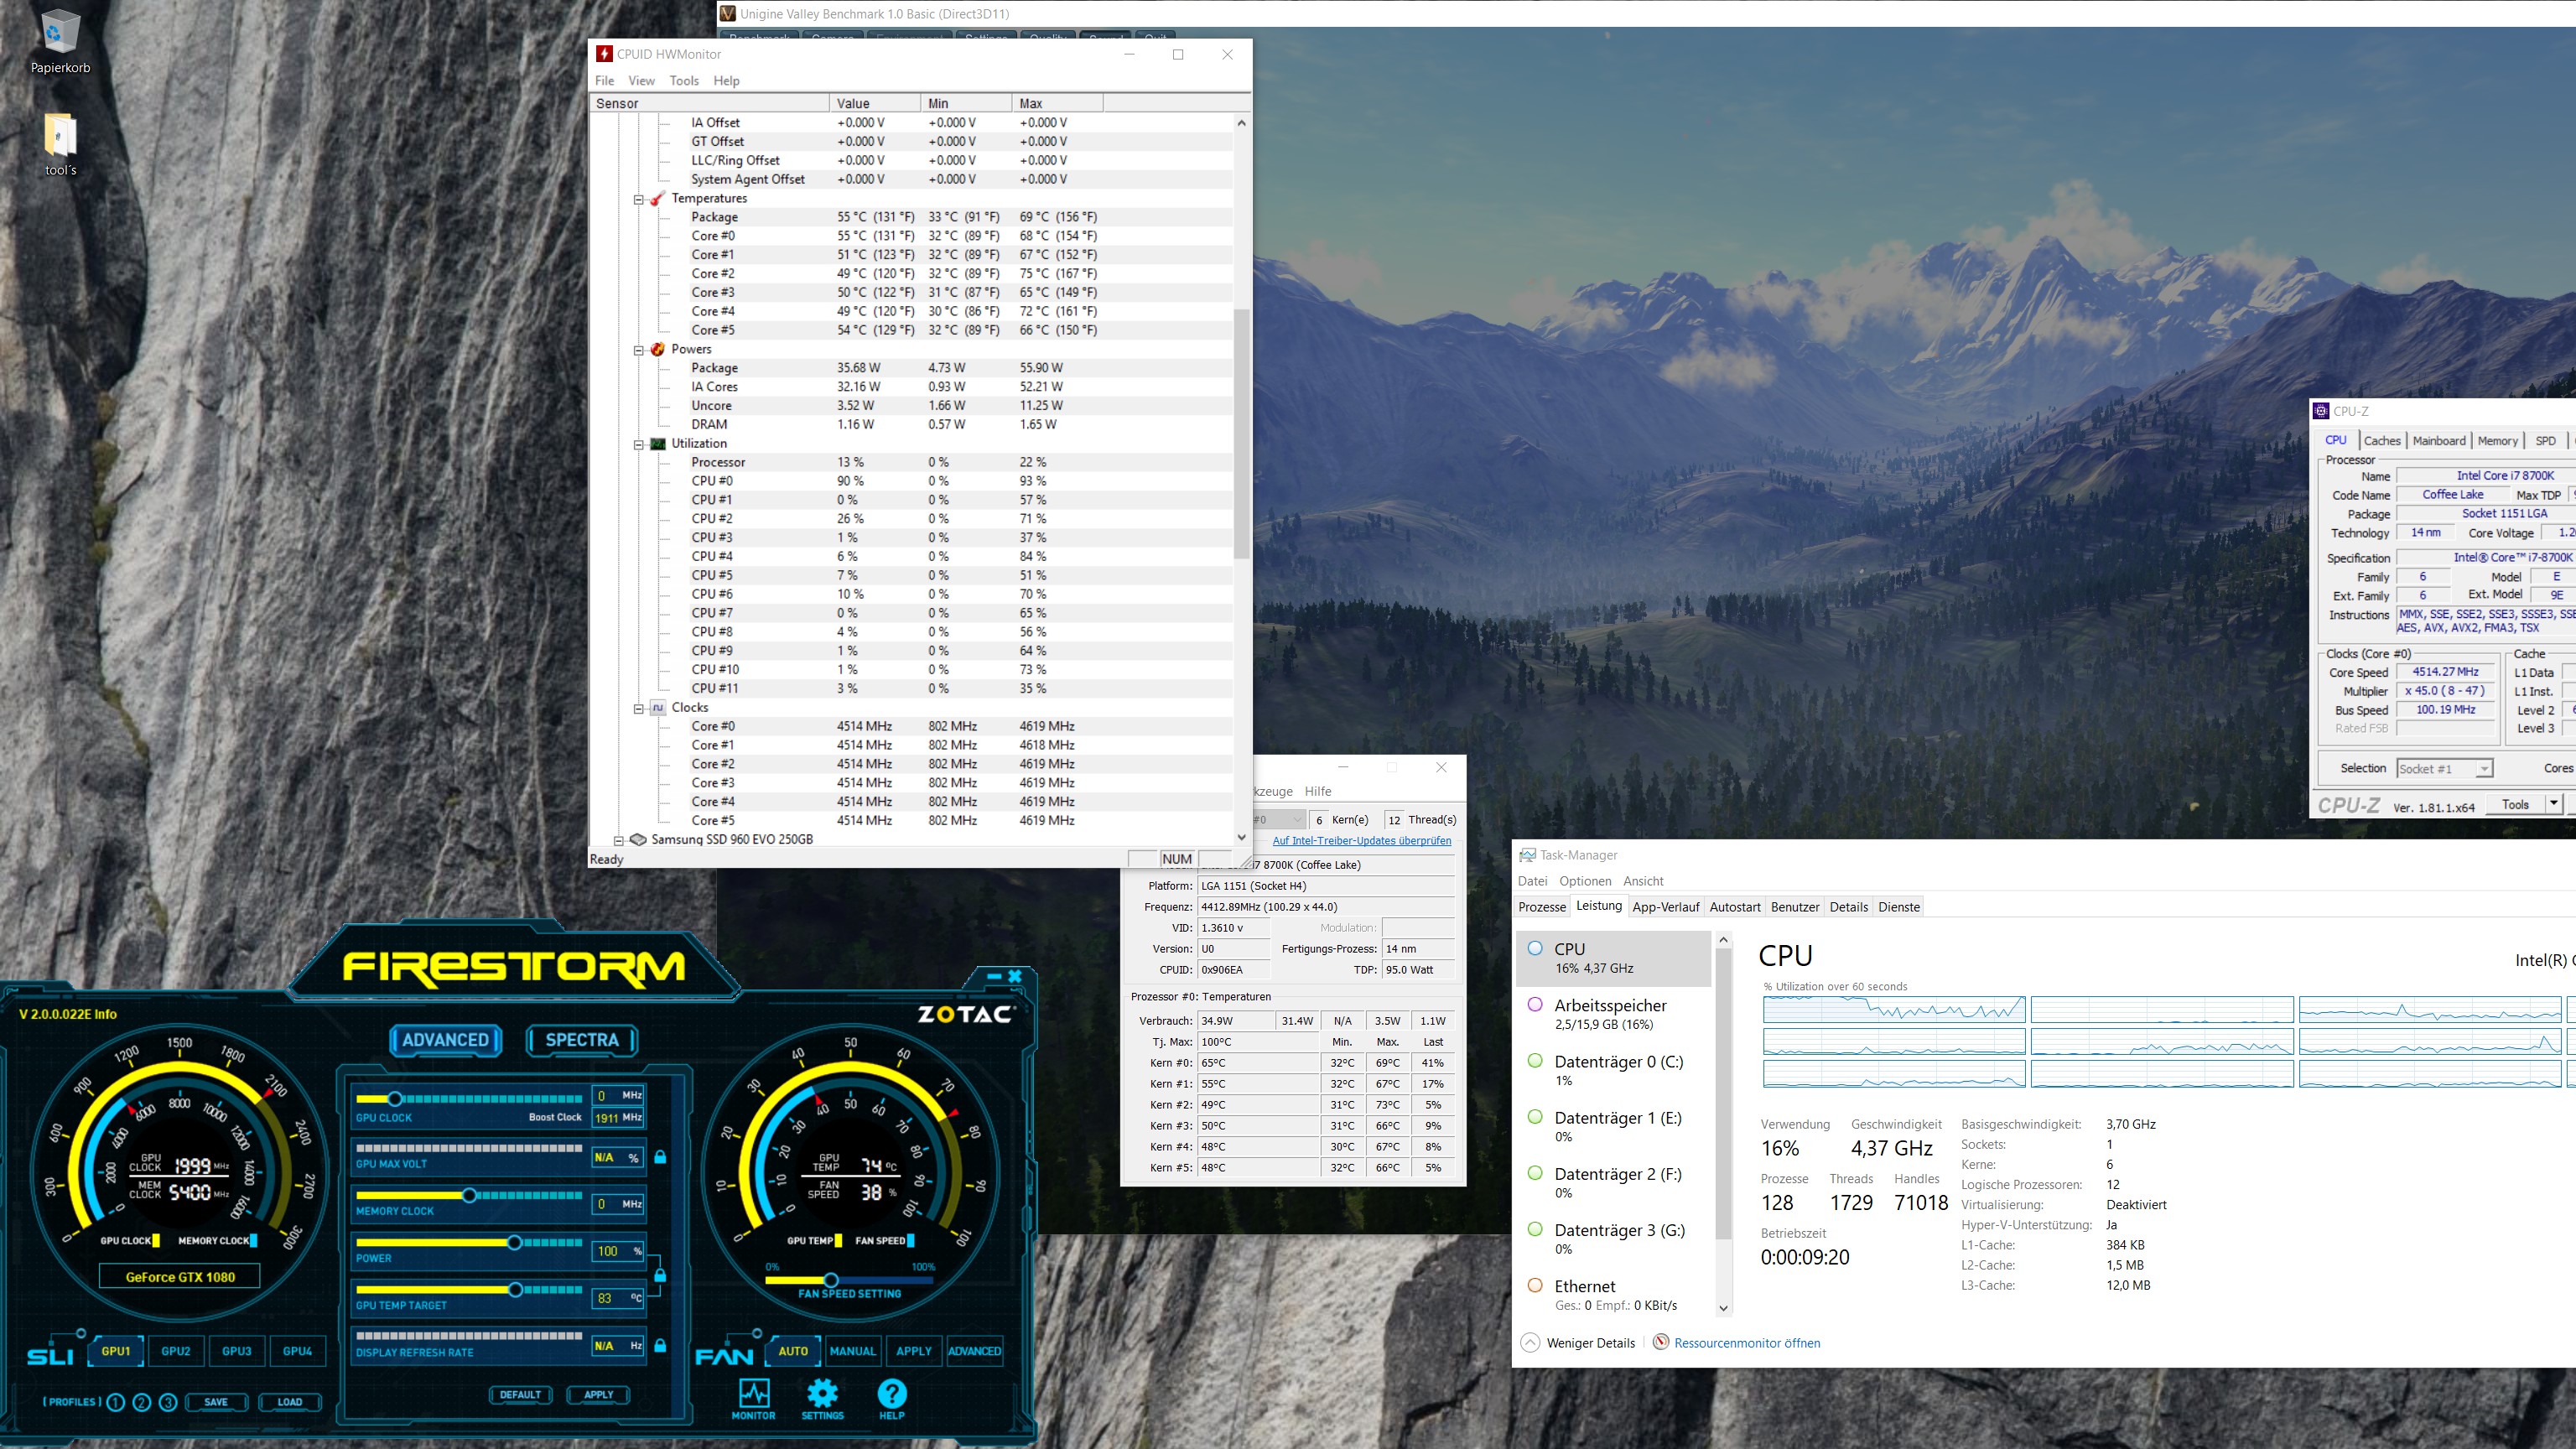This screenshot has width=2576, height=1449.
Task: Open Optionen menu in Task Manager
Action: 1585,881
